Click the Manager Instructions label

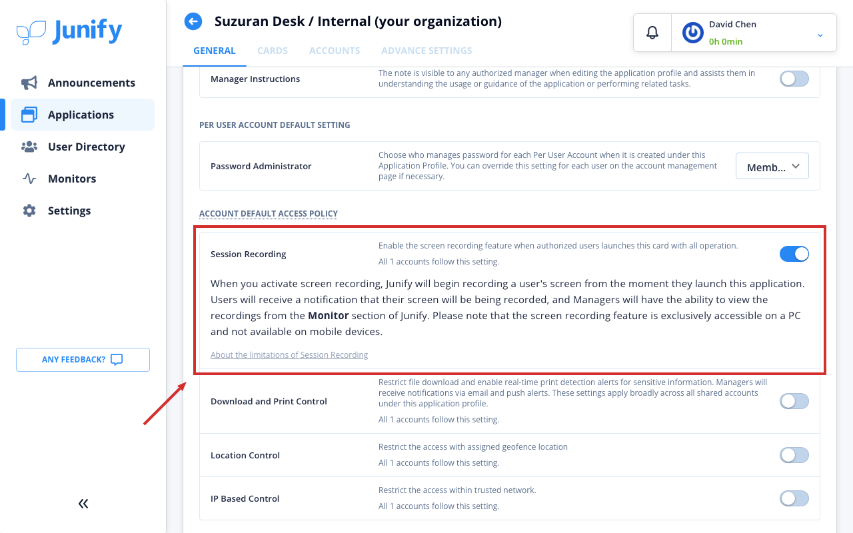pos(255,79)
